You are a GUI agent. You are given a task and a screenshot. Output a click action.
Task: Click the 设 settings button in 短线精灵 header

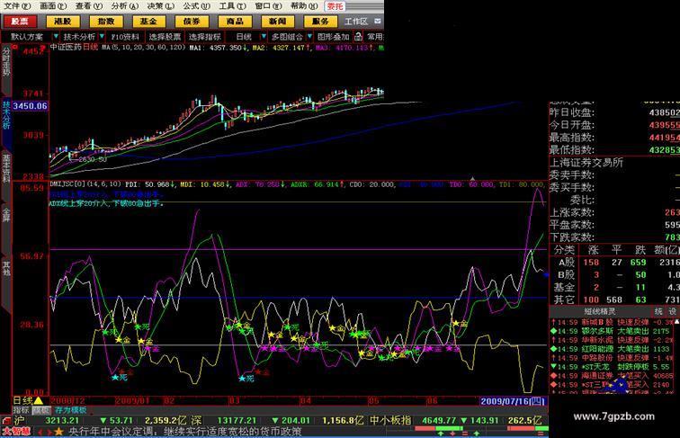click(672, 311)
